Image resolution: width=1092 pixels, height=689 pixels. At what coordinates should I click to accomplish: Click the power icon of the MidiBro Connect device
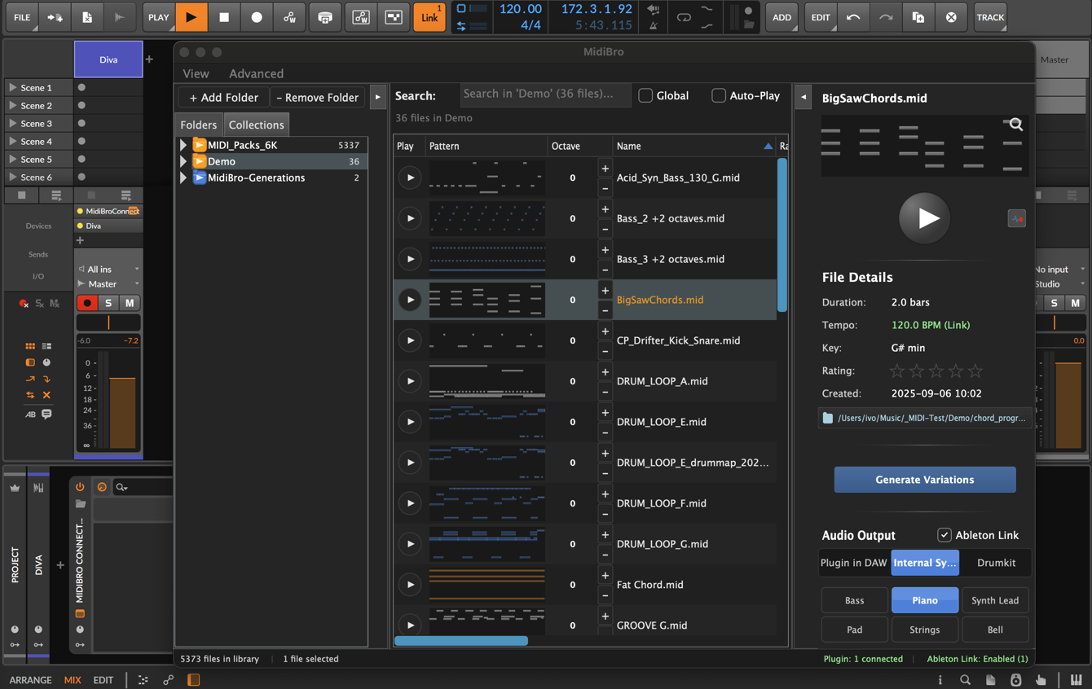click(80, 487)
